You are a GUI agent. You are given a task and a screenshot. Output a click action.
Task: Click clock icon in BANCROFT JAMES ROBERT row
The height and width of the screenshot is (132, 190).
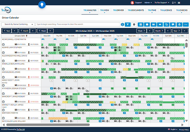(3, 102)
